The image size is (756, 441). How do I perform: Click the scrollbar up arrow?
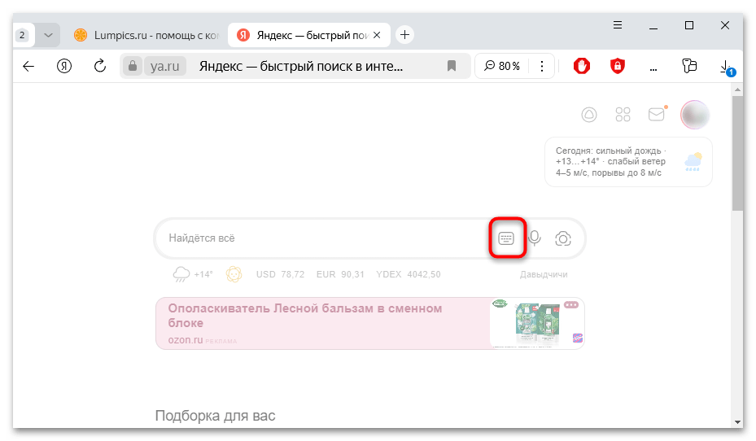[737, 90]
